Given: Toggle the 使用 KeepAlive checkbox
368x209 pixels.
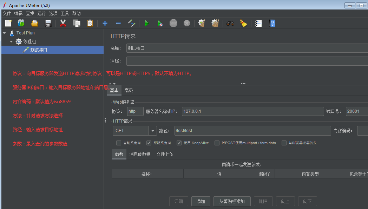Looking at the screenshot, I should click(x=179, y=143).
